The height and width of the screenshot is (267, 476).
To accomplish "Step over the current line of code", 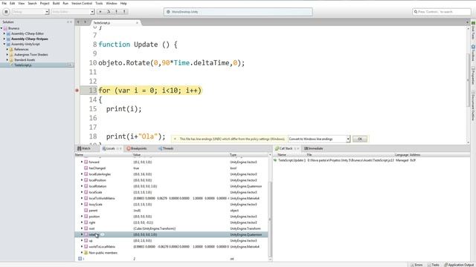I will (109, 12).
